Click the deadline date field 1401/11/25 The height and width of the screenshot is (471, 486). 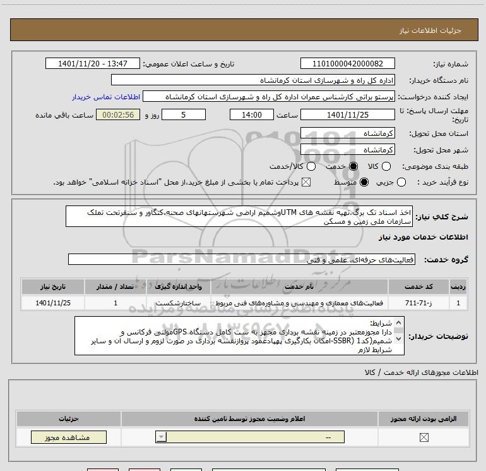pyautogui.click(x=347, y=115)
